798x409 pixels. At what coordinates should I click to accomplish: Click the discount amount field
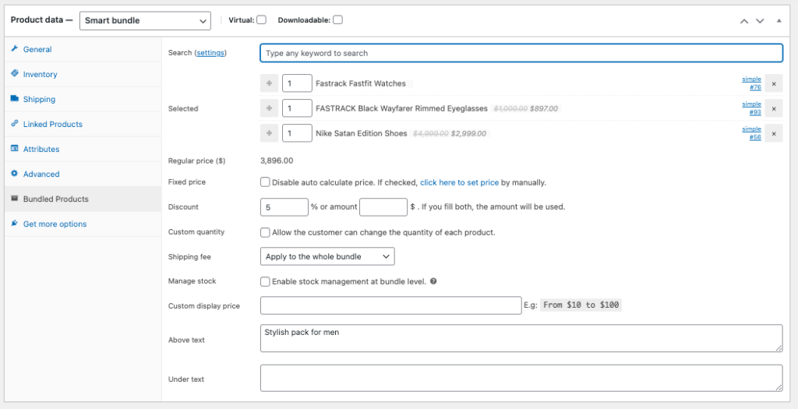tap(383, 207)
